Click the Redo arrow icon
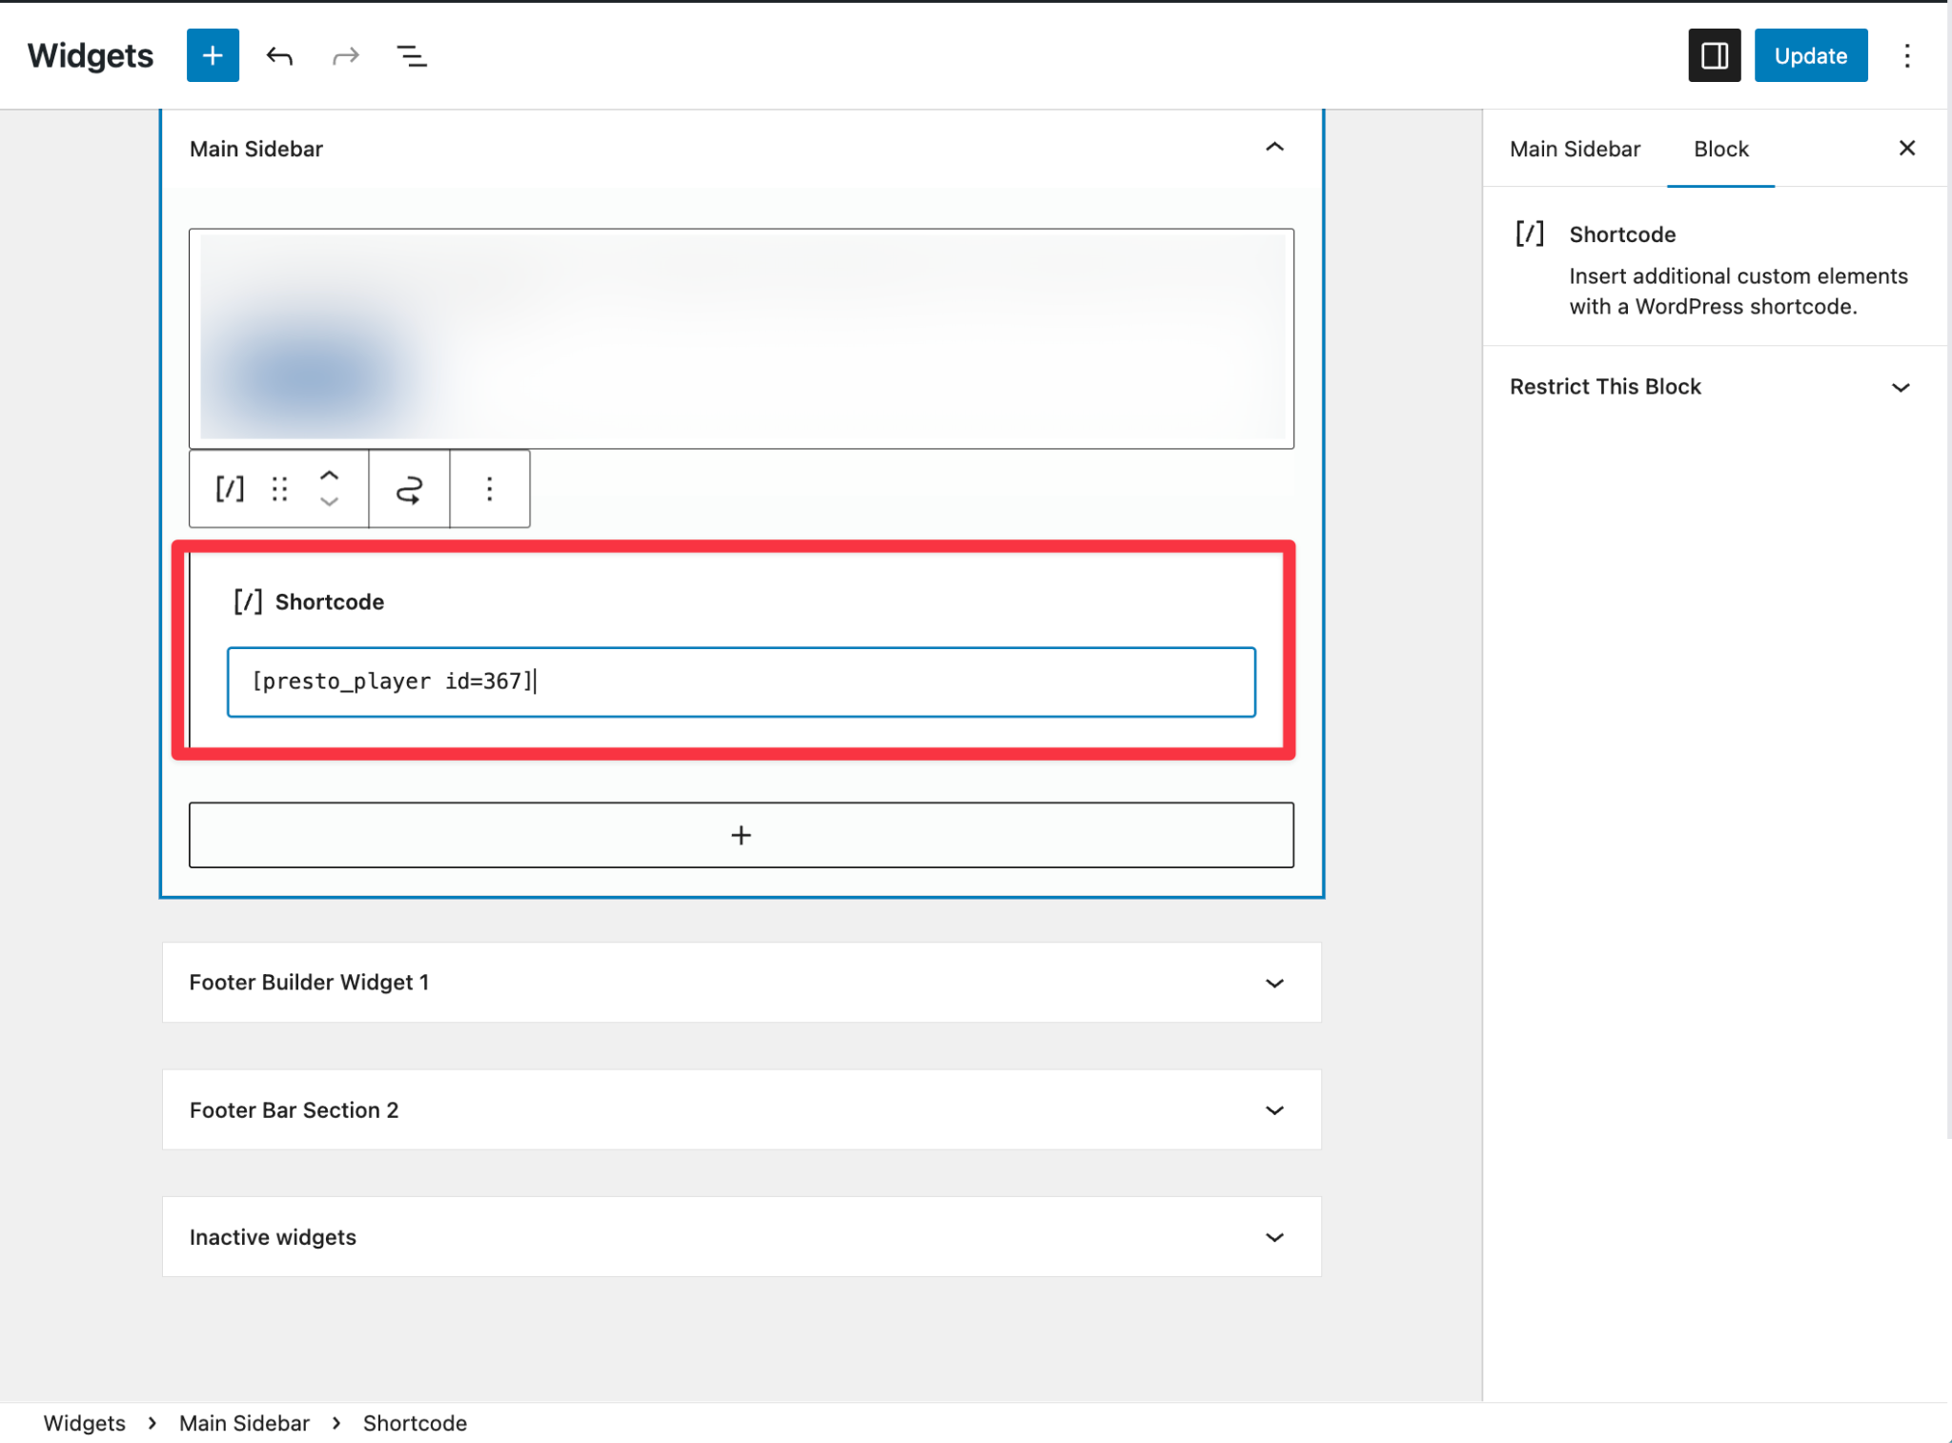The width and height of the screenshot is (1952, 1443). 345,56
